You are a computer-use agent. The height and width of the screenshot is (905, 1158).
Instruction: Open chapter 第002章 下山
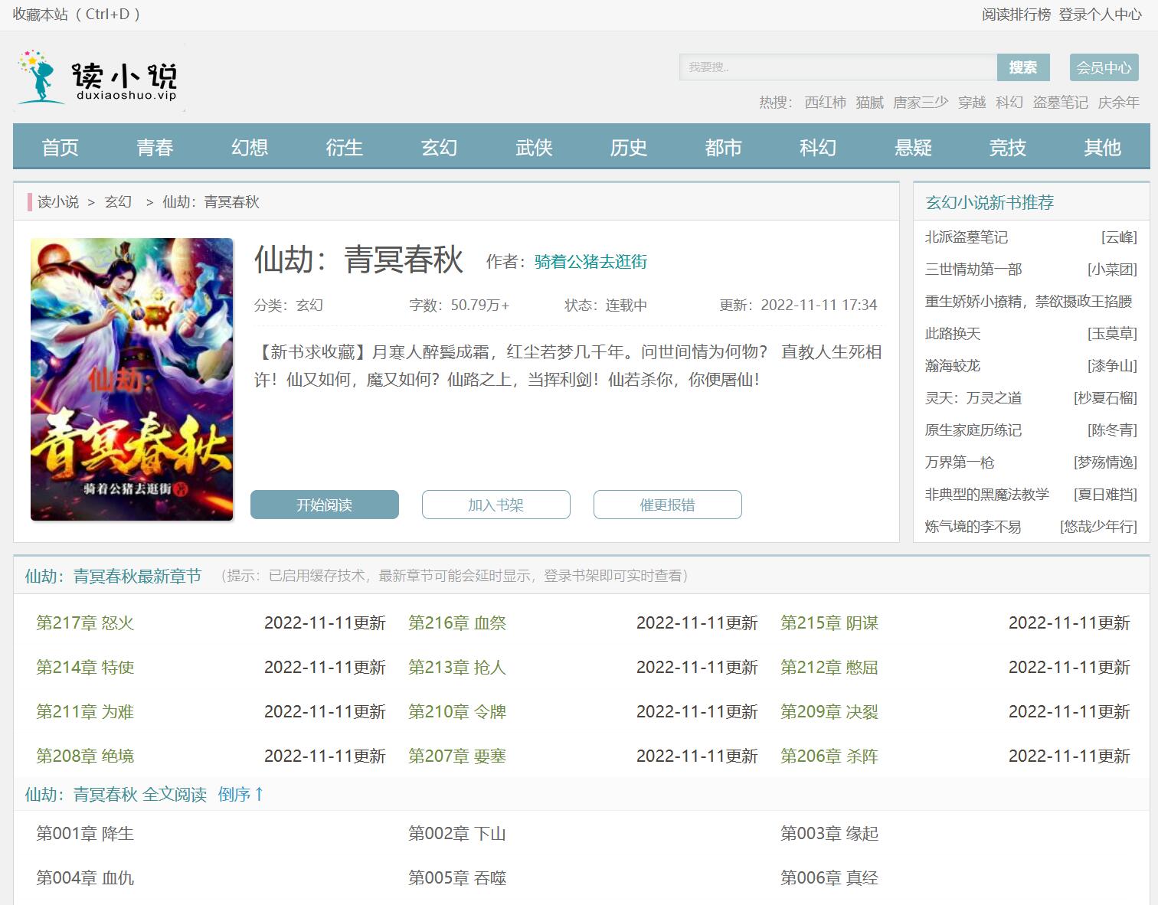457,834
